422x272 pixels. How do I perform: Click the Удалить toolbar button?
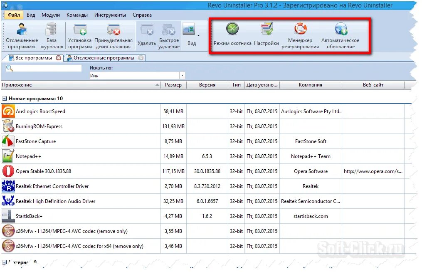point(147,35)
